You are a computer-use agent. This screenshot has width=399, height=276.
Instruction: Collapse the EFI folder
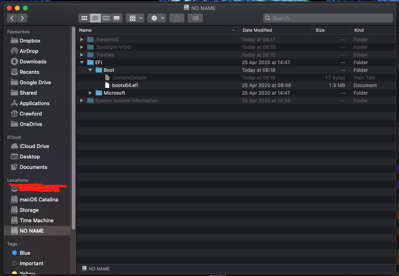[x=82, y=62]
